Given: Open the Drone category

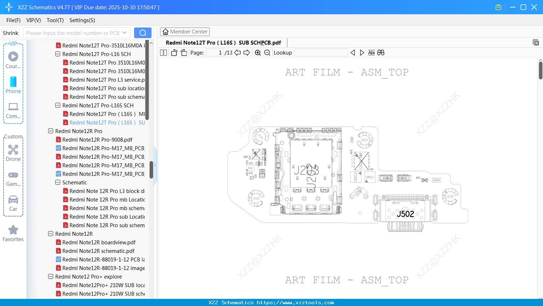Looking at the screenshot, I should click(x=13, y=153).
